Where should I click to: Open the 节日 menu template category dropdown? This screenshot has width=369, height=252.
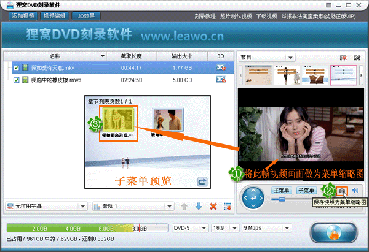[x=267, y=58]
